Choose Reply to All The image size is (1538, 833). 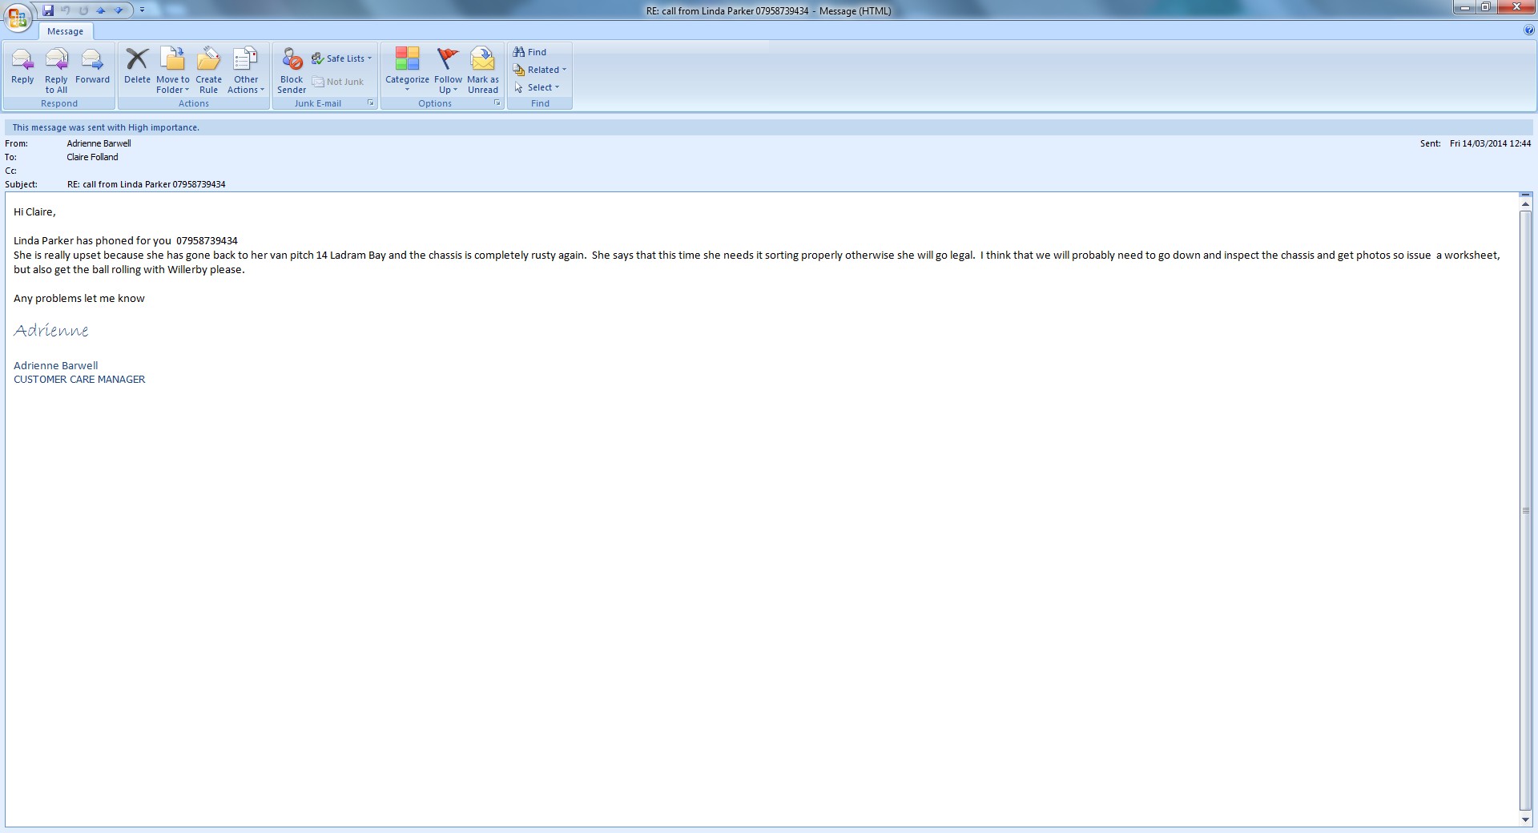click(x=56, y=70)
